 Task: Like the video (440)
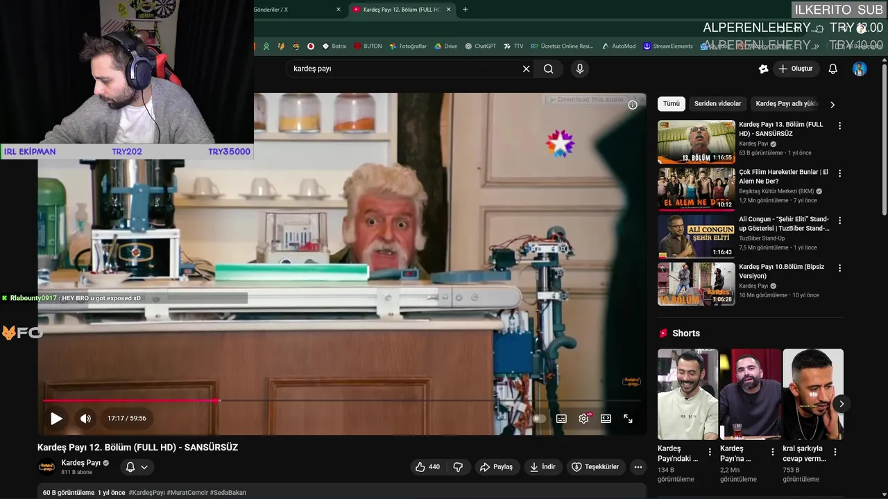pos(427,467)
